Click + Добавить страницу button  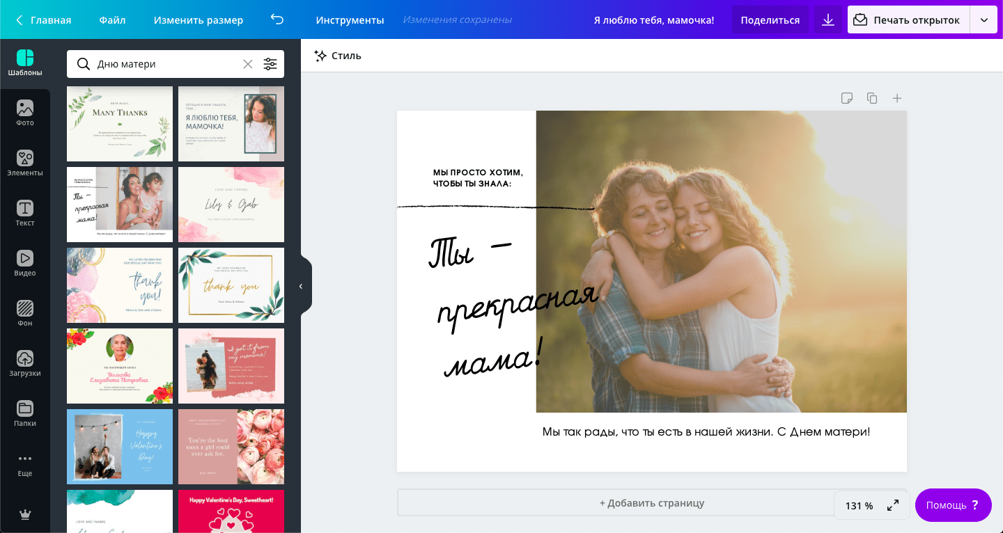click(652, 503)
